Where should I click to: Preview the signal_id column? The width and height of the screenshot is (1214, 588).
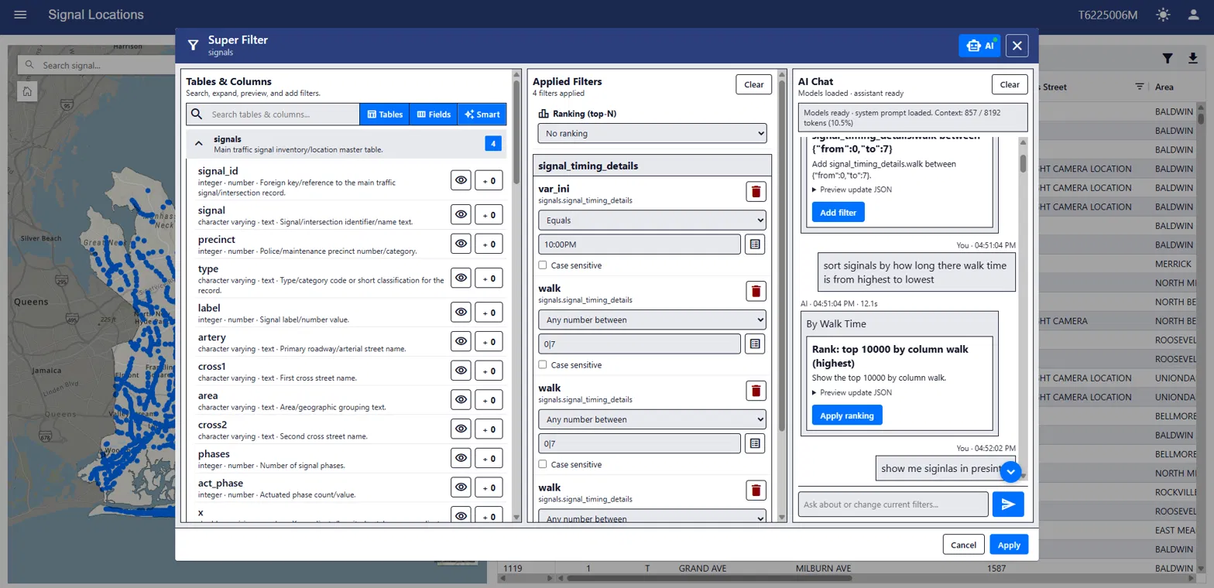point(461,179)
